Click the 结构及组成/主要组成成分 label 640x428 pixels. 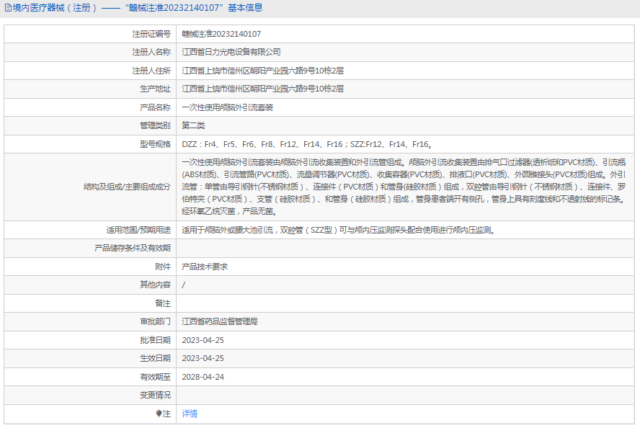[127, 187]
